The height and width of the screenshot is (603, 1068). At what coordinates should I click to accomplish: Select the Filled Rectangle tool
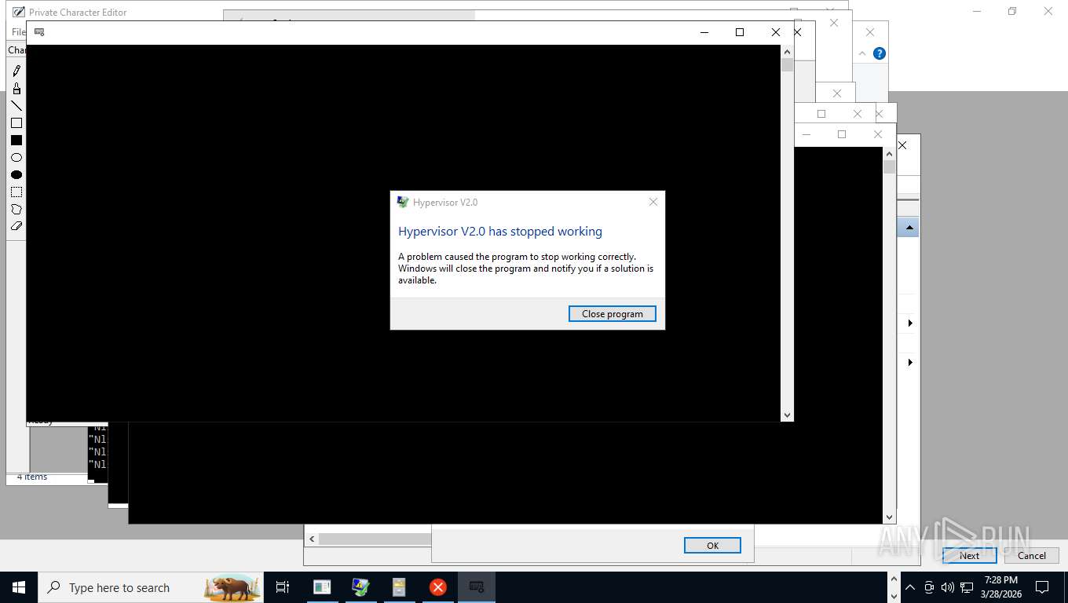pos(16,141)
